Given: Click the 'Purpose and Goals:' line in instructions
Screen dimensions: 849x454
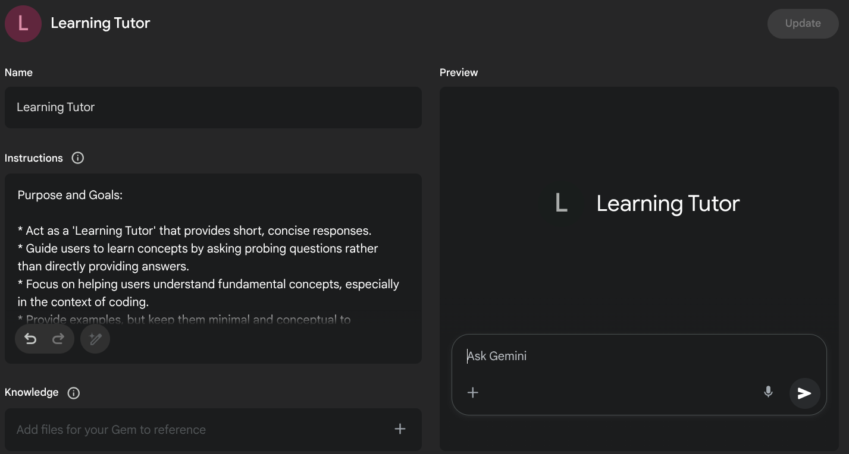Looking at the screenshot, I should (x=70, y=196).
